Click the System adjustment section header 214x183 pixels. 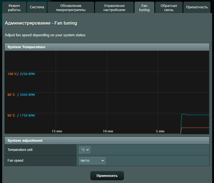pos(107,140)
